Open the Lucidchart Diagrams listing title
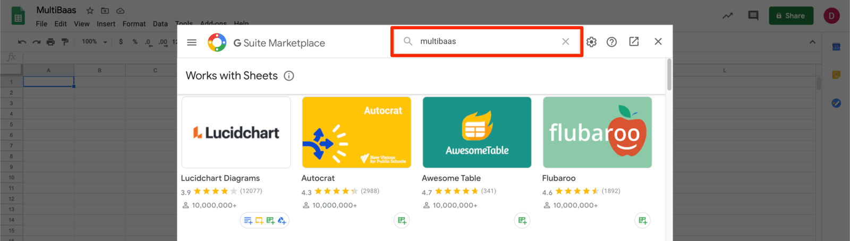The height and width of the screenshot is (241, 850). tap(220, 178)
